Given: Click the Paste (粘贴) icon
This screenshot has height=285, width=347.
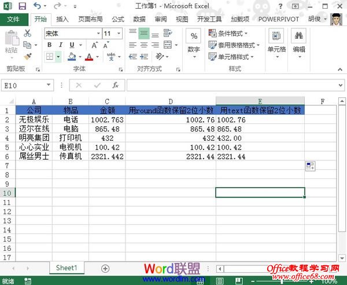Looking at the screenshot, I should click(12, 39).
